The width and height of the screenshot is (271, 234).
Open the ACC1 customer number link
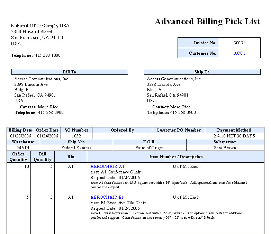(x=239, y=53)
